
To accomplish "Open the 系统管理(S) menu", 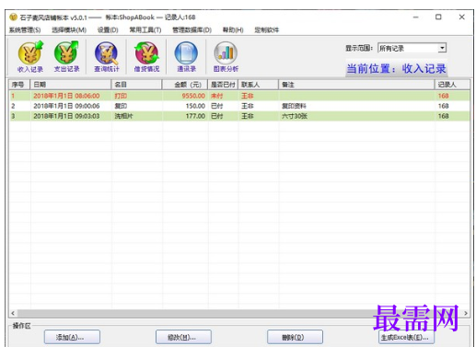I will point(25,29).
